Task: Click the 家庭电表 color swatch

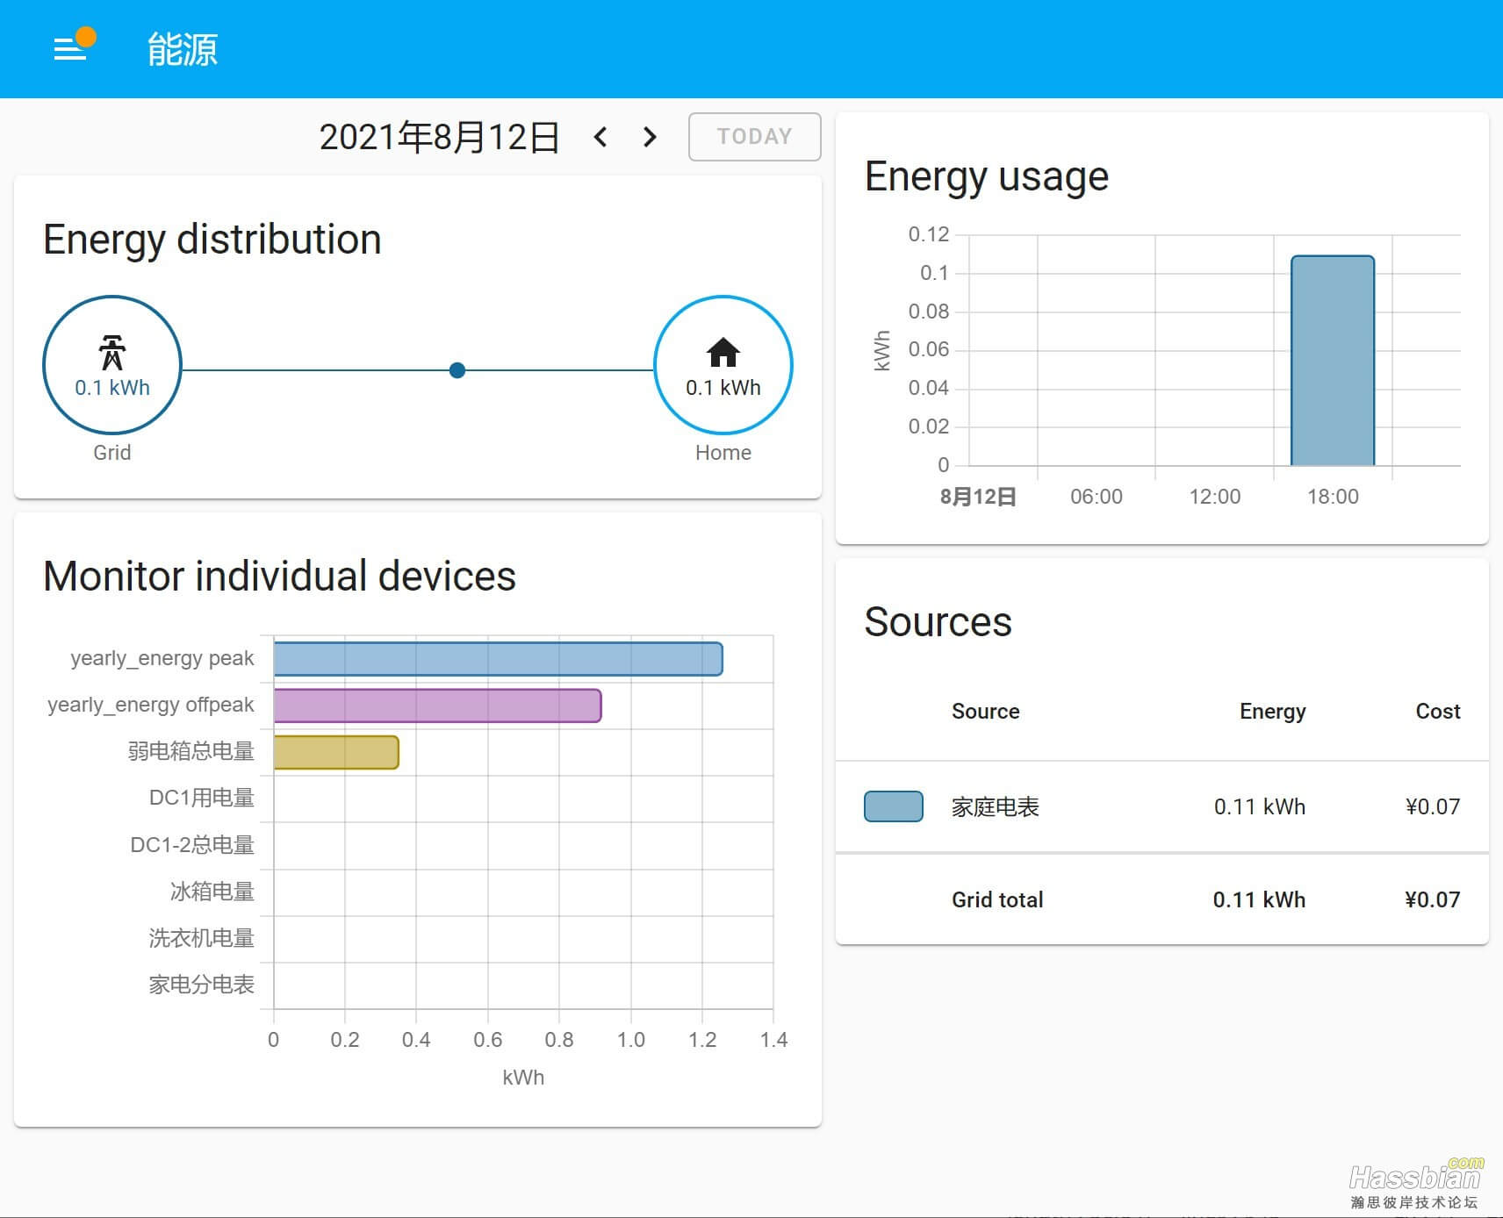Action: [x=894, y=806]
